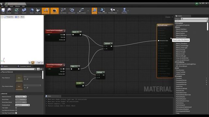Click the Lit view mode button
This screenshot has height=117, width=209.
17,17
